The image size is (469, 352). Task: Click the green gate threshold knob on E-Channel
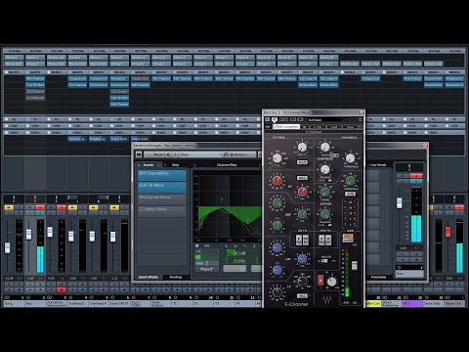click(351, 180)
